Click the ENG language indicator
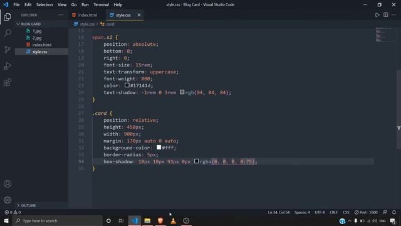Viewport: 401px width, 226px height. tap(383, 221)
